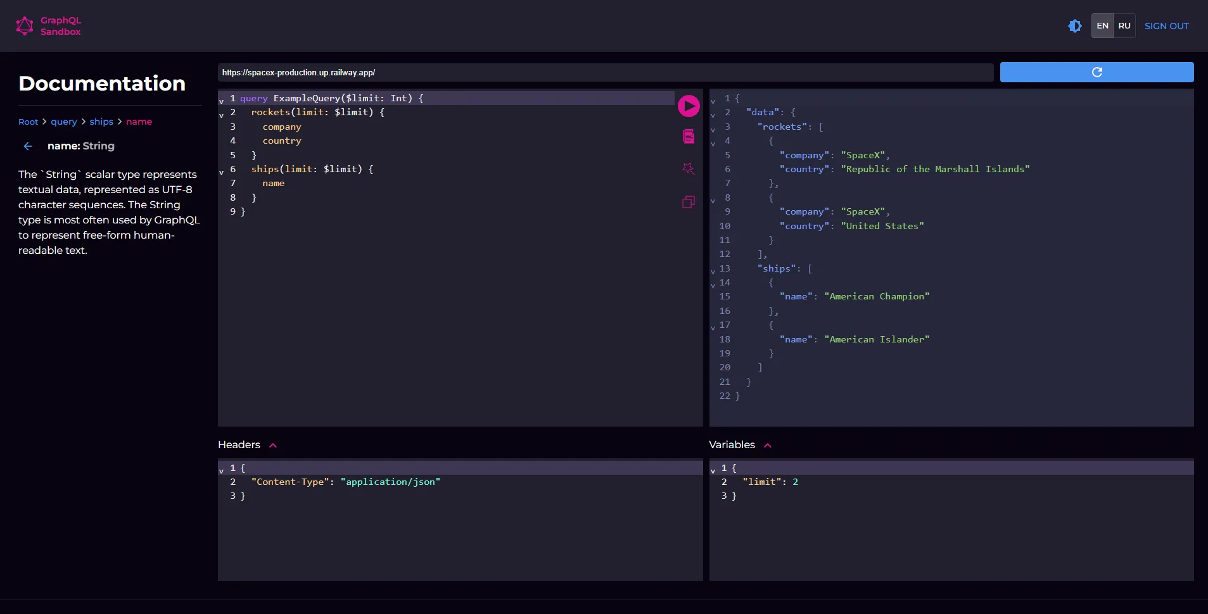Toggle the light/dark theme sun icon

coord(1075,26)
